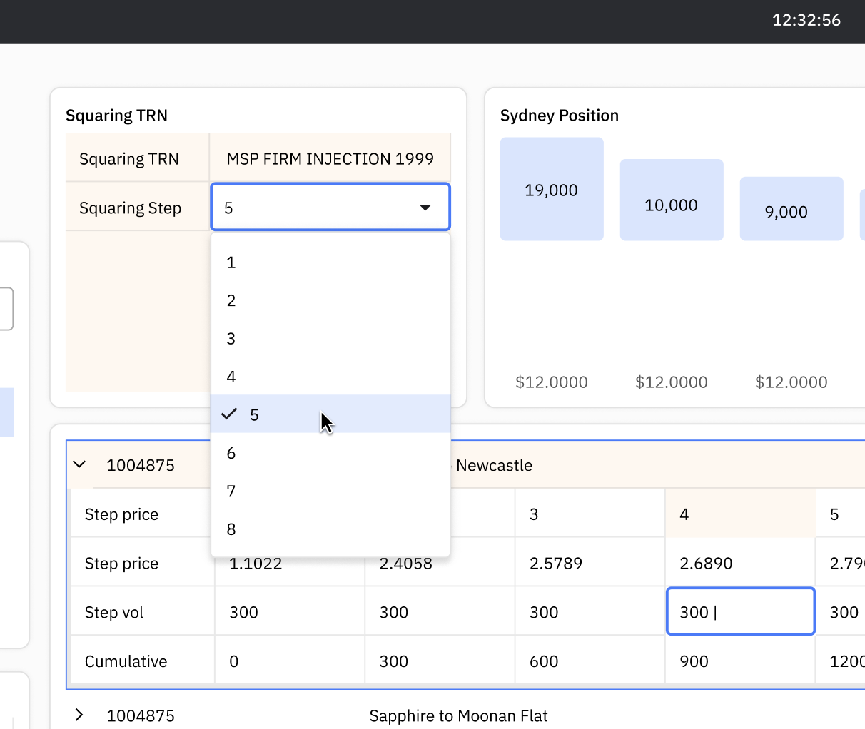Click the MSP FIRM INJECTION 1999 value
Screen dimensions: 865x729
pos(330,158)
